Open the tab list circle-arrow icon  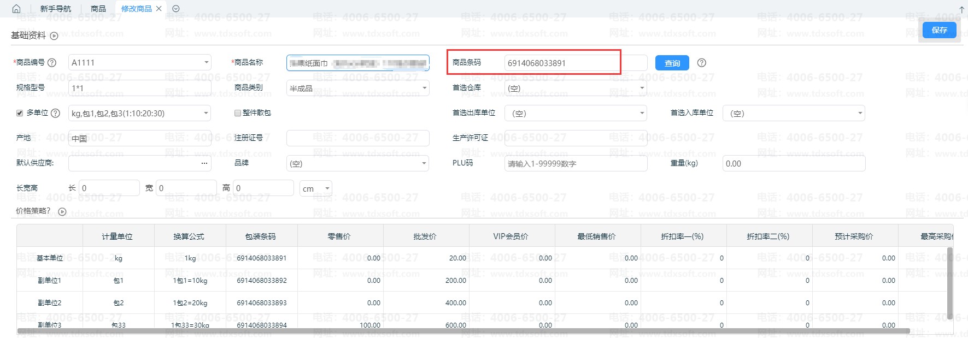pyautogui.click(x=176, y=9)
